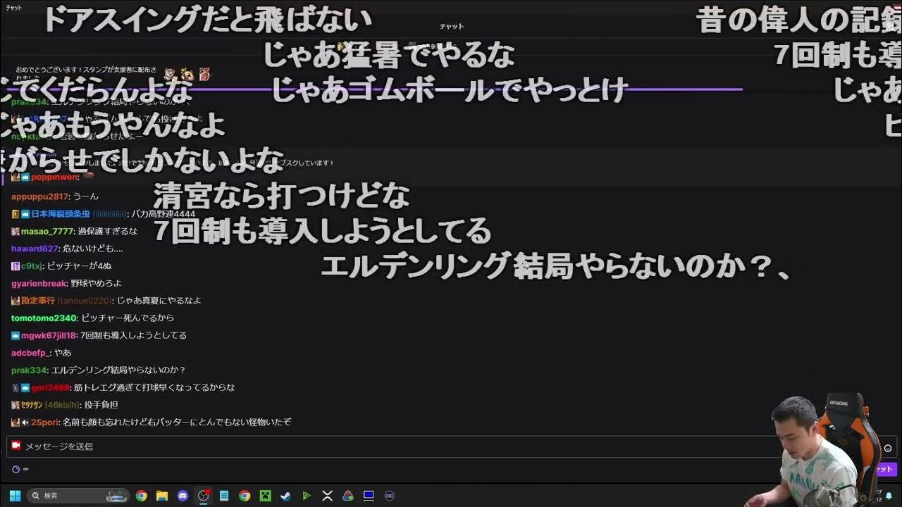902x507 pixels.
Task: Click the red camera icon in message box
Action: (16, 445)
